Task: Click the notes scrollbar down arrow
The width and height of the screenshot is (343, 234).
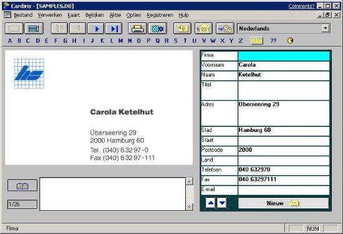Action: (x=189, y=207)
